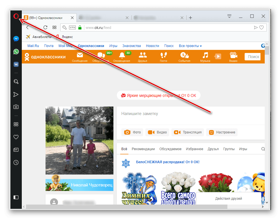Open Bookmarks via the sidebar heart icon
Viewport: 280px width, 219px height.
coord(16,137)
